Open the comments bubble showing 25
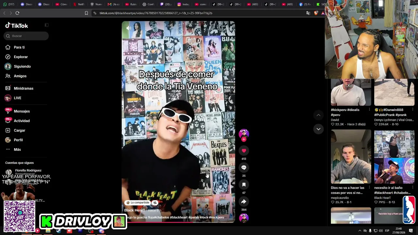 (x=244, y=167)
